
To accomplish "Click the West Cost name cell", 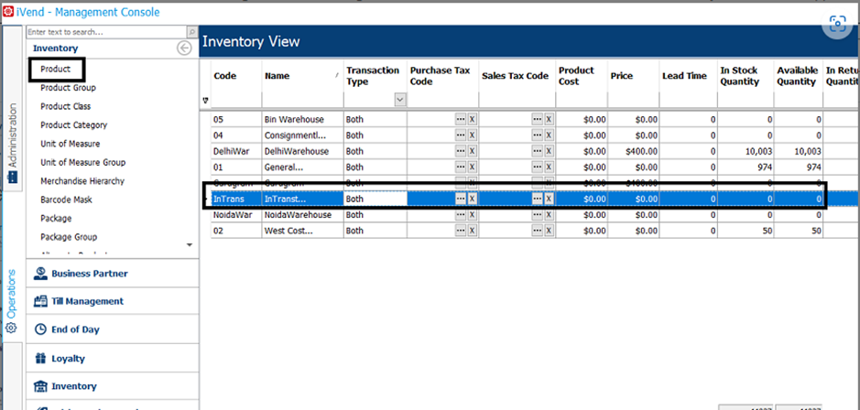I will click(303, 231).
